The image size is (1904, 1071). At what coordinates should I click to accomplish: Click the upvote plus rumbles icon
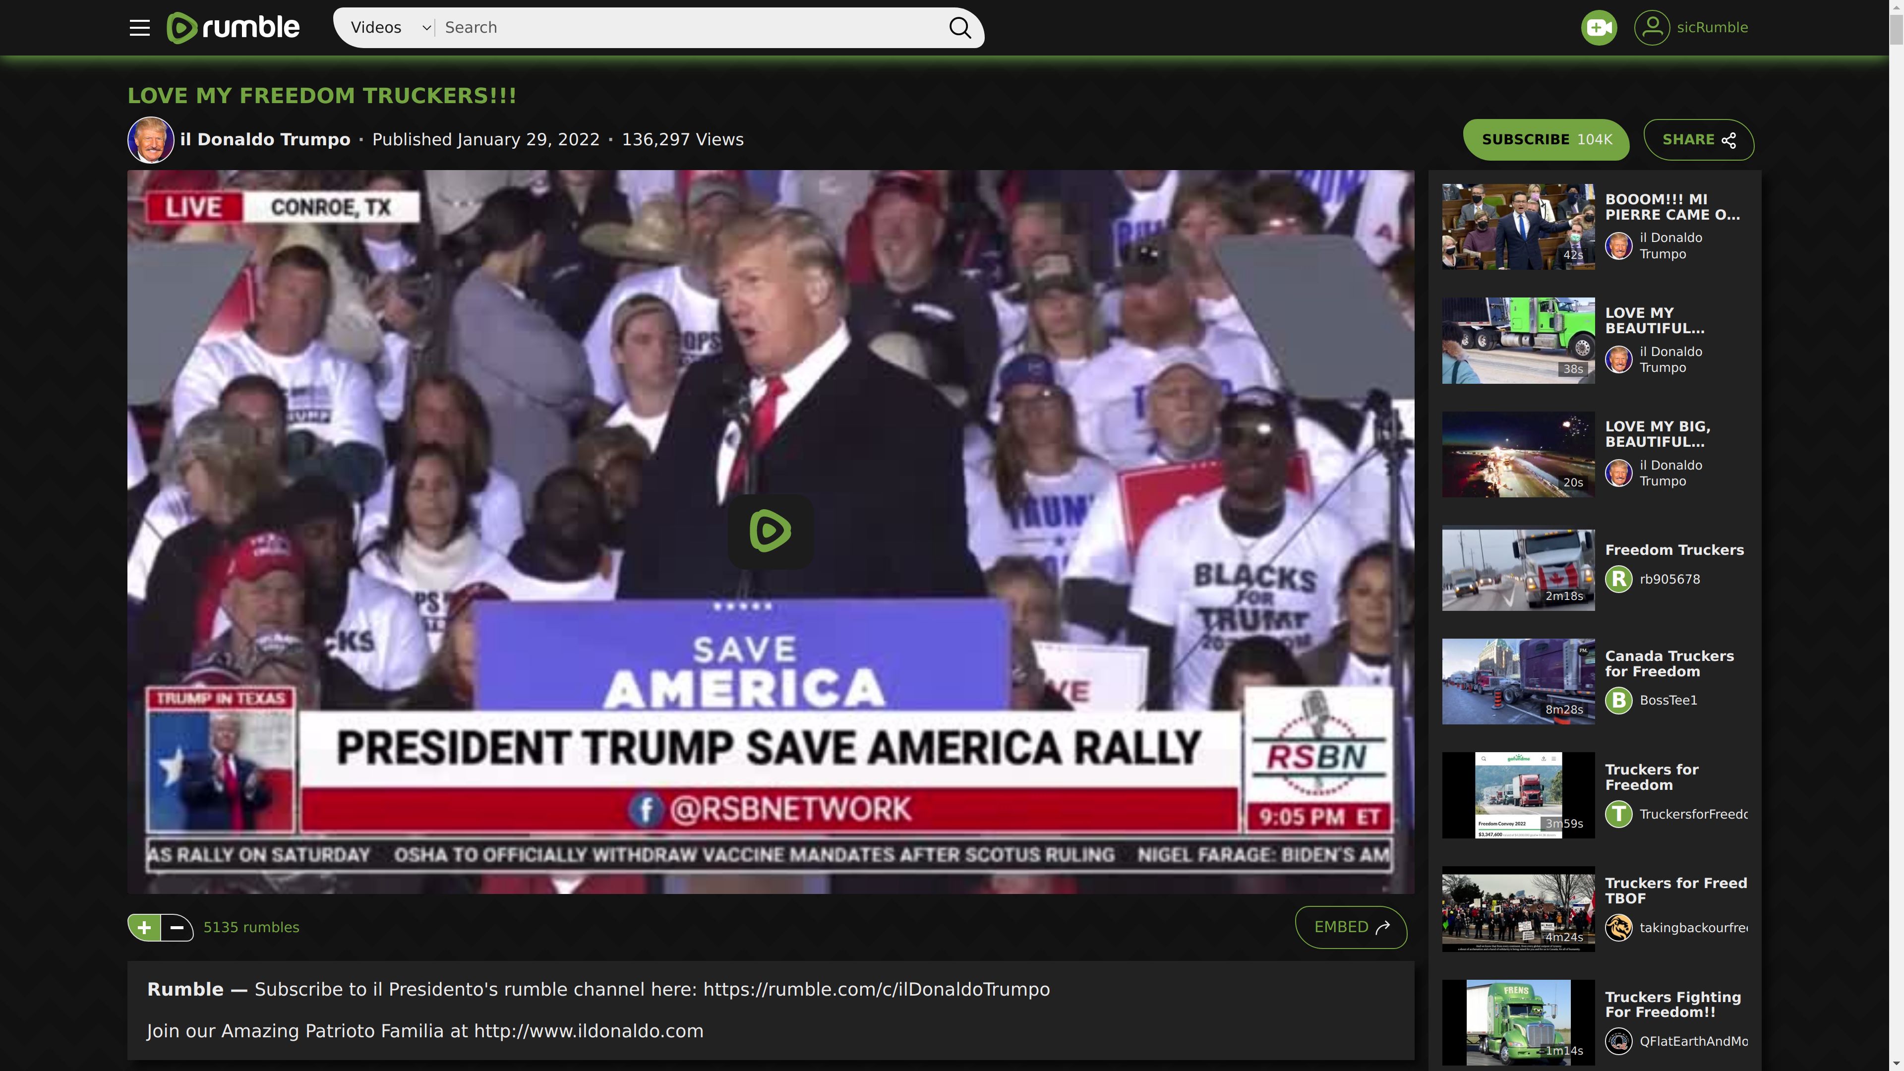[144, 927]
